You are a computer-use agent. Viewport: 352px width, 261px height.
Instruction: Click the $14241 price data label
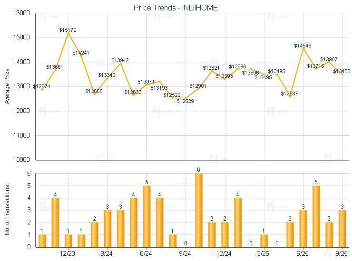tap(81, 53)
